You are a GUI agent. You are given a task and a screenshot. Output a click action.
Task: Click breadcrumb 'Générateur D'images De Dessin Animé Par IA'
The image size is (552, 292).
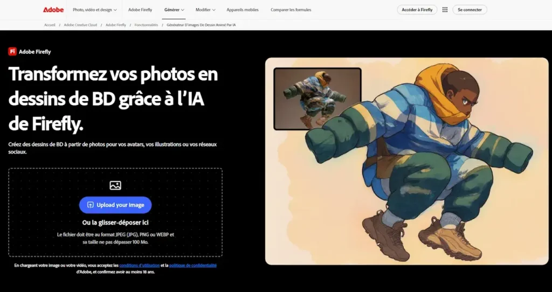click(x=201, y=25)
